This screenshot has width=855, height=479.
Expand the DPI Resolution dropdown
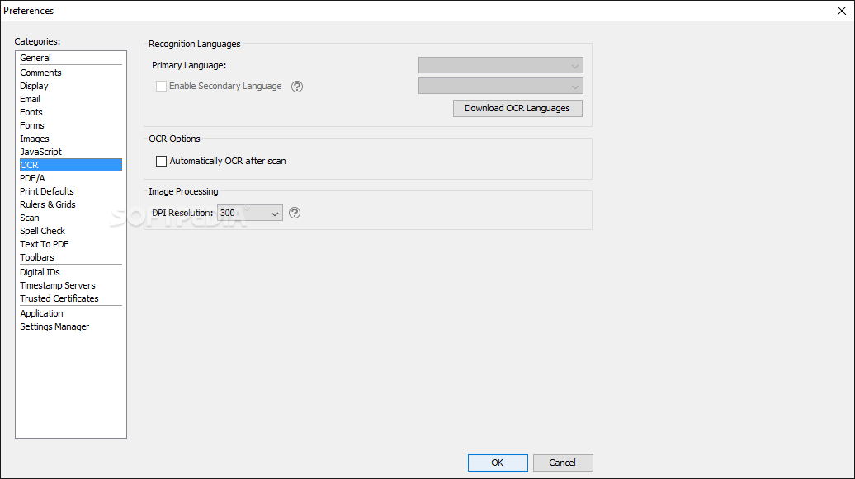coord(250,213)
